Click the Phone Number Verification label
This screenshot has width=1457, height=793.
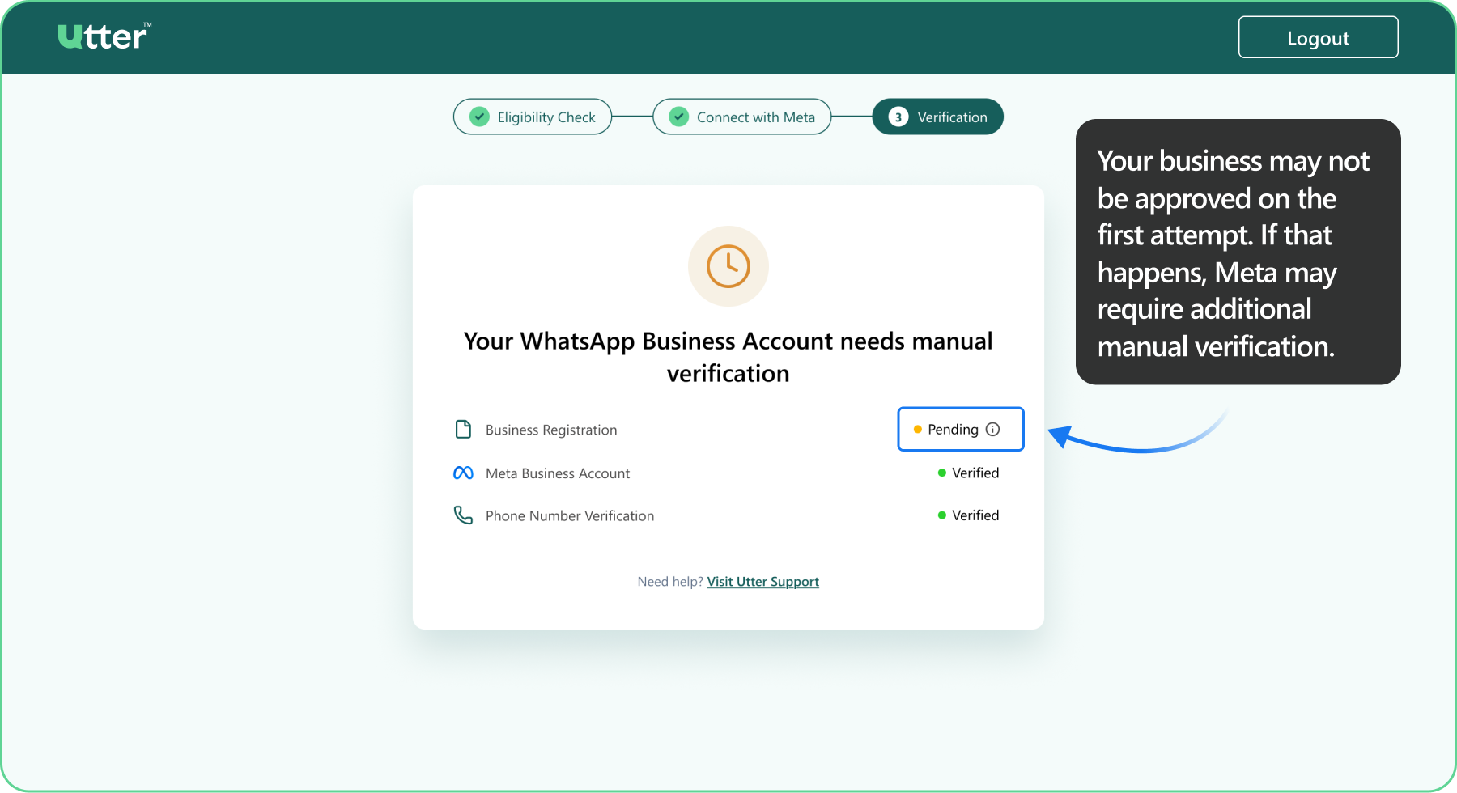coord(570,516)
